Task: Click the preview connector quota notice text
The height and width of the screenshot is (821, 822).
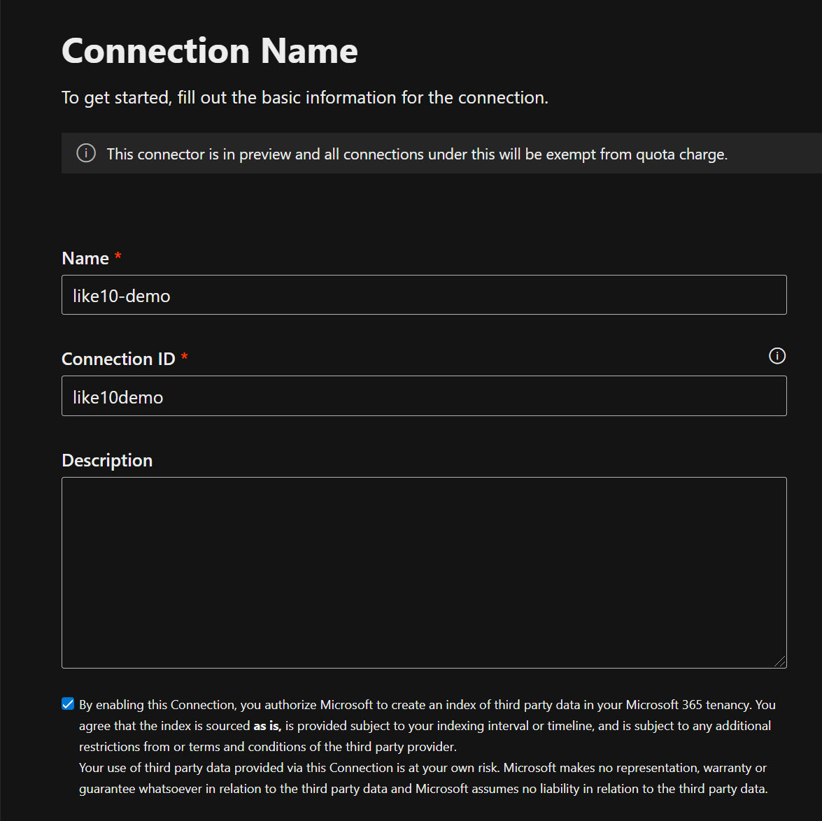Action: [x=417, y=154]
